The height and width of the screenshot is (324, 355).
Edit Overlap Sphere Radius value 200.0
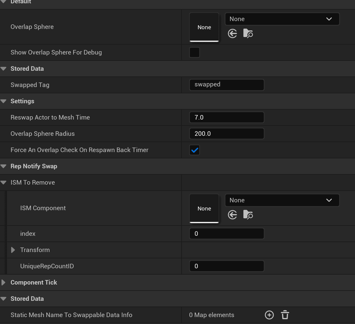pyautogui.click(x=227, y=134)
